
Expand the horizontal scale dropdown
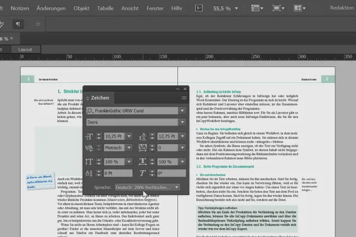183,162
